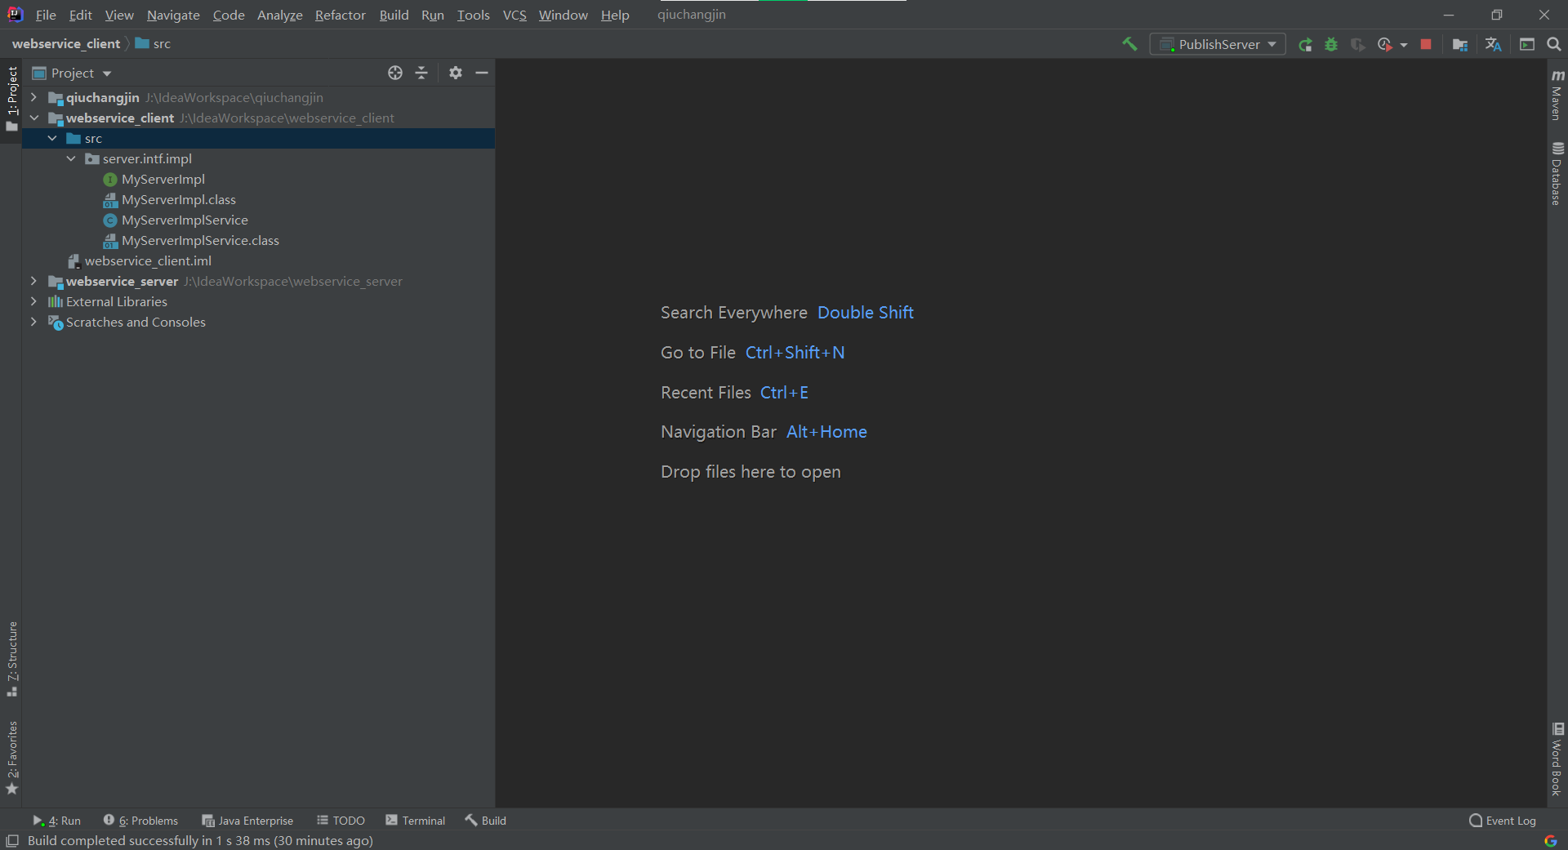Open Search Everywhere with the magnifier icon
The image size is (1568, 850).
(x=1554, y=44)
